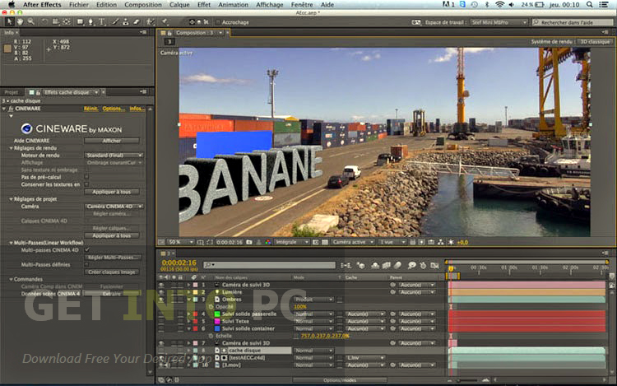617x386 pixels.
Task: Click the RGB channels icon in viewer
Action: coord(268,242)
